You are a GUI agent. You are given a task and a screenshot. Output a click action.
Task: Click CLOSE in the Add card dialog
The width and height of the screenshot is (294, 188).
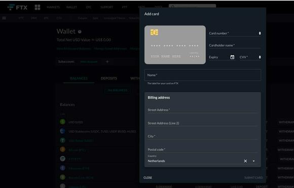148,178
